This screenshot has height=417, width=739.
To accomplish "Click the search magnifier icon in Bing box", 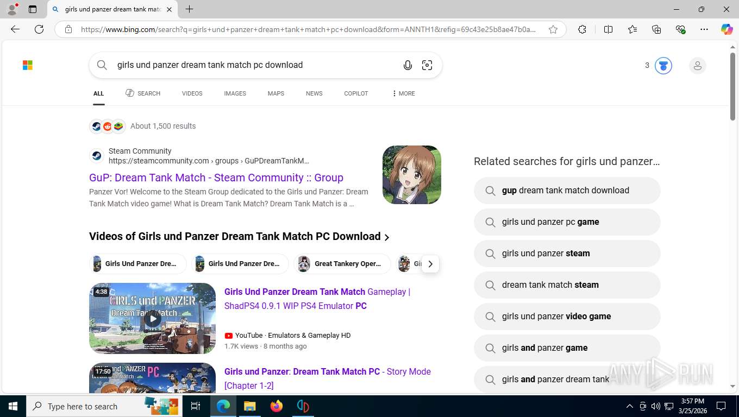I will coord(102,65).
